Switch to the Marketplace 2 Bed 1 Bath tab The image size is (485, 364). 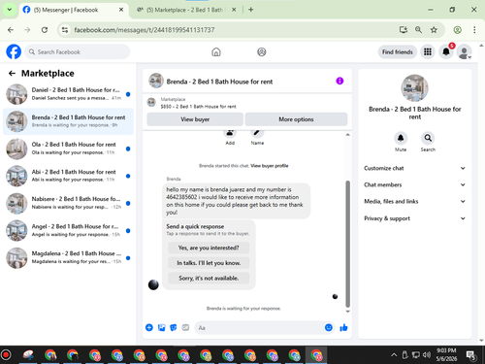[x=186, y=10]
